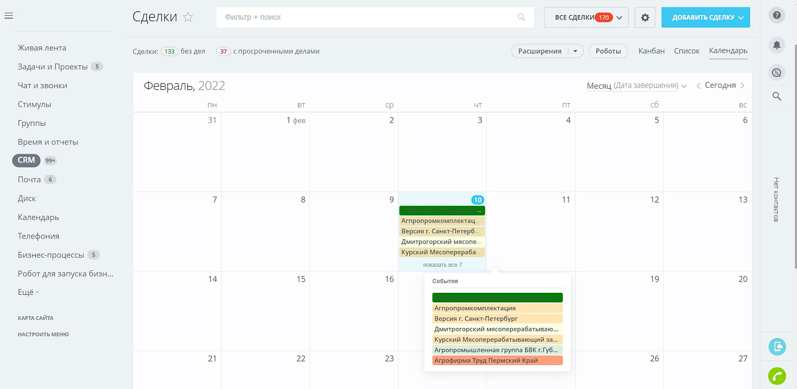Open the messenger dialogs icon on right sidebar
Screen dimensions: 797x389
pyautogui.click(x=777, y=72)
